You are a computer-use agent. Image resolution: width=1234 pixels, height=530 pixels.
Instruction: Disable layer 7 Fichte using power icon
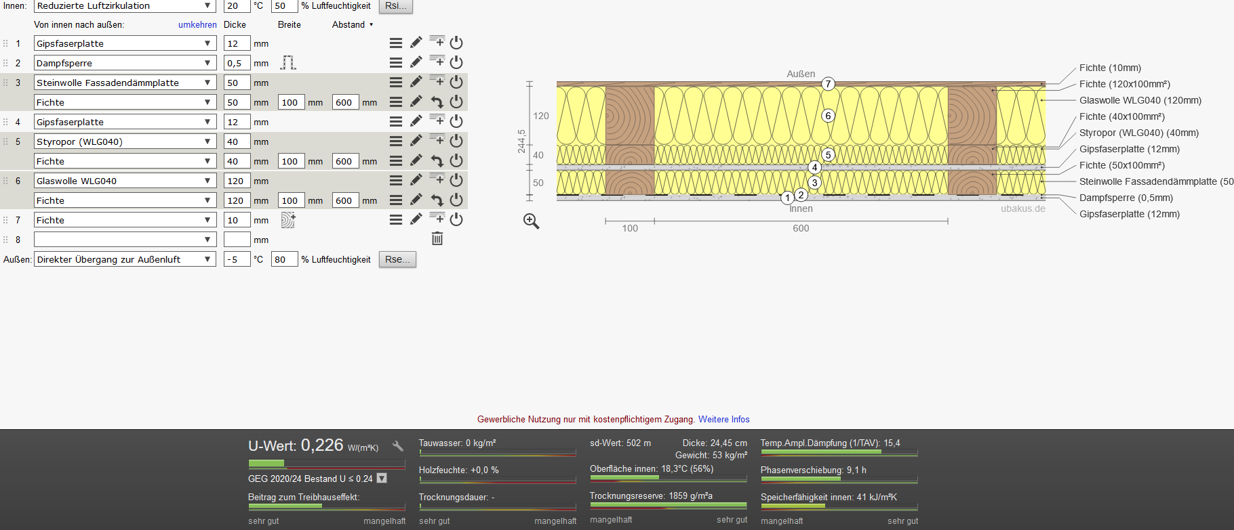click(456, 219)
